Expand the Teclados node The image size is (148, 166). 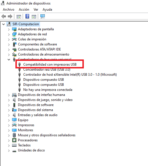pos(9,146)
